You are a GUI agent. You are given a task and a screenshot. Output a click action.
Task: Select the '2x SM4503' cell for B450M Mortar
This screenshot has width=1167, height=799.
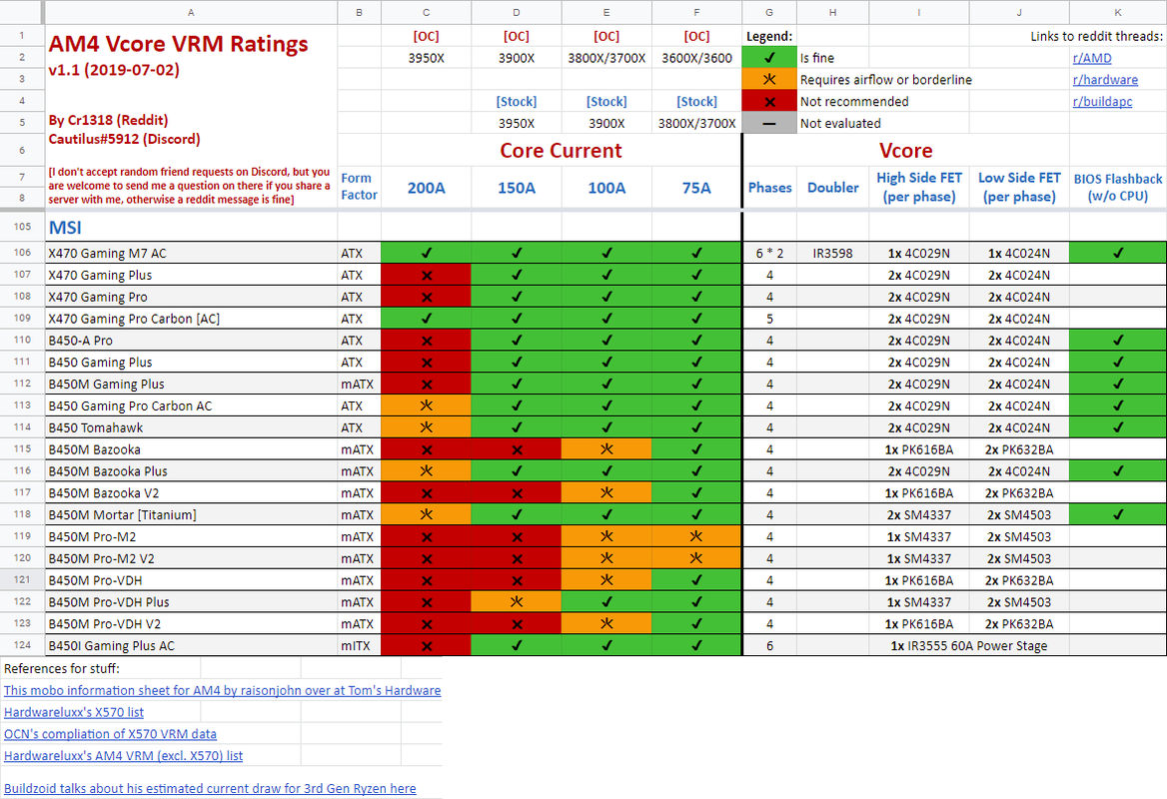[x=1019, y=514]
